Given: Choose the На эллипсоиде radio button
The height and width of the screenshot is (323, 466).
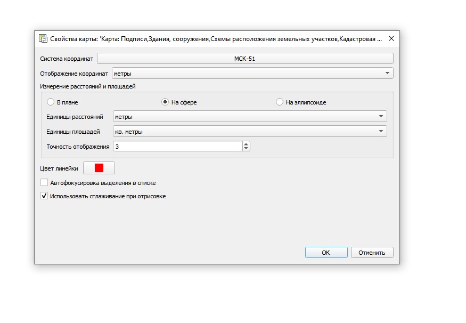Looking at the screenshot, I should pyautogui.click(x=280, y=102).
